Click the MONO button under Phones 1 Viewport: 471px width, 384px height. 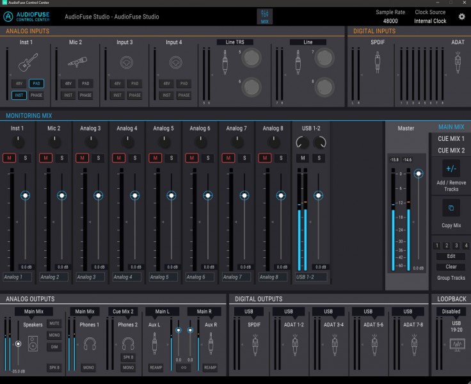[88, 367]
